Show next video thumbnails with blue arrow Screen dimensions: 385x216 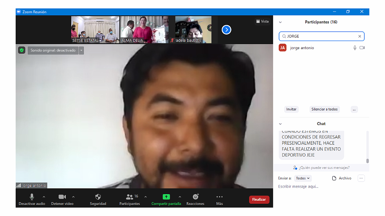click(226, 30)
